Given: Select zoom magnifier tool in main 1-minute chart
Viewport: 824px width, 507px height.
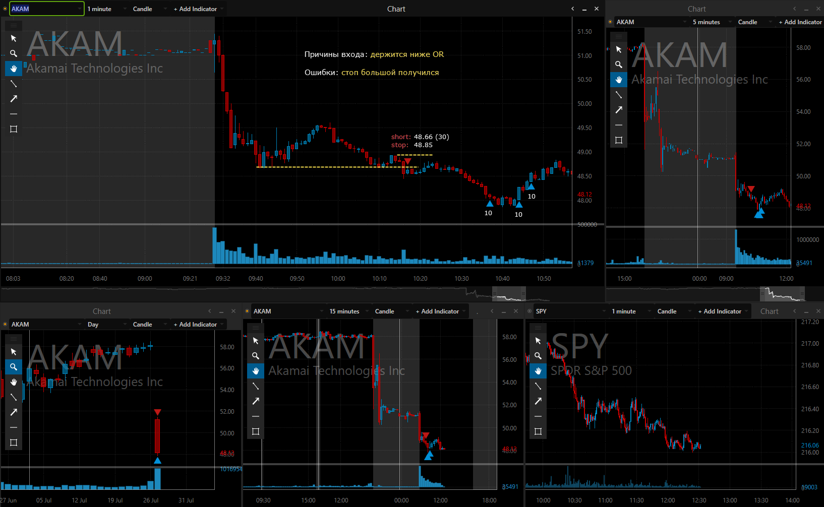Looking at the screenshot, I should (x=14, y=53).
